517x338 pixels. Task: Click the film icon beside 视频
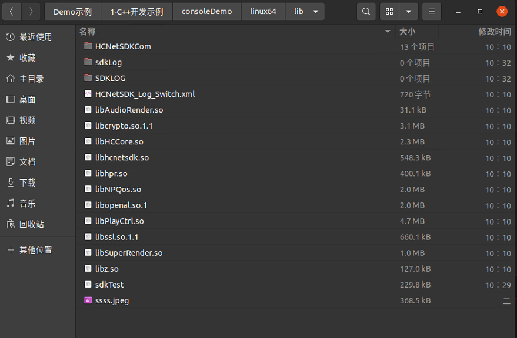point(11,120)
